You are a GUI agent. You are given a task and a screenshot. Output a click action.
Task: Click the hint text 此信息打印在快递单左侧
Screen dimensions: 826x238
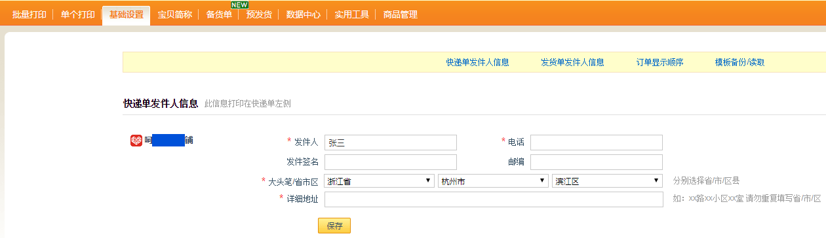pos(248,103)
